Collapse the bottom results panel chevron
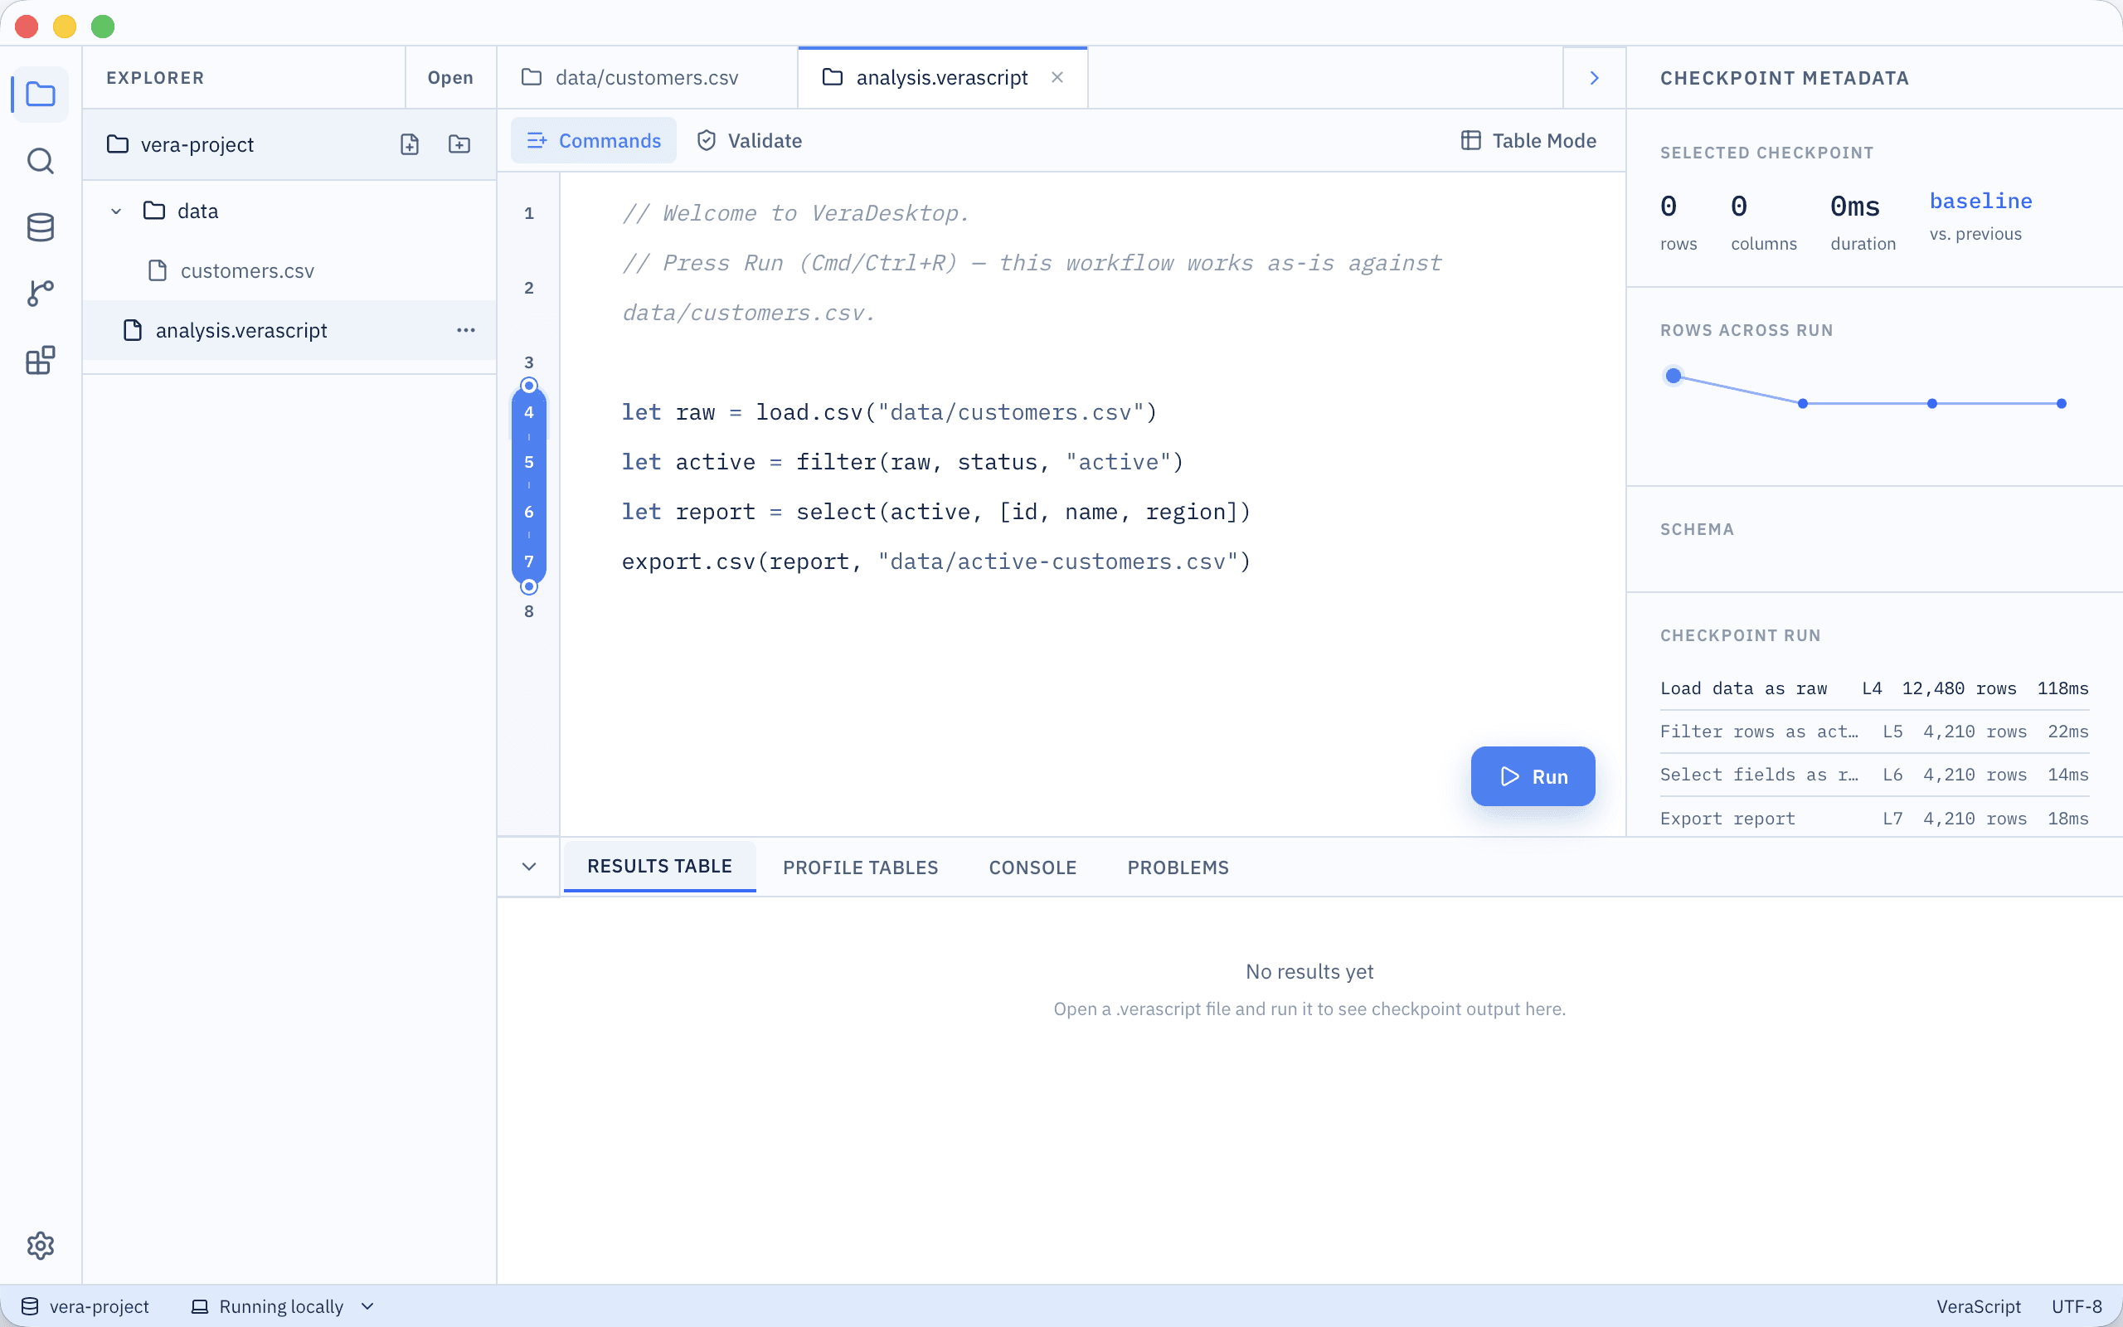Viewport: 2123px width, 1327px height. tap(528, 866)
